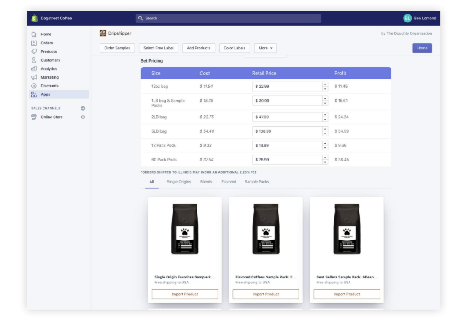Import Best Sellers Sample Pack
The image size is (469, 327).
(x=347, y=294)
